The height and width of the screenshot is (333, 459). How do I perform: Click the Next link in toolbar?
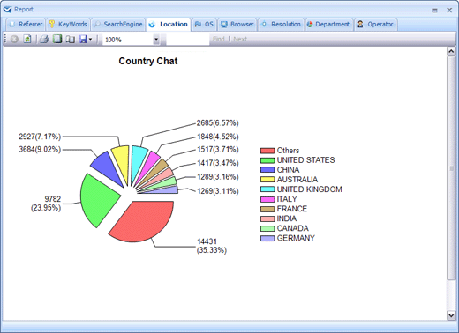coord(240,39)
